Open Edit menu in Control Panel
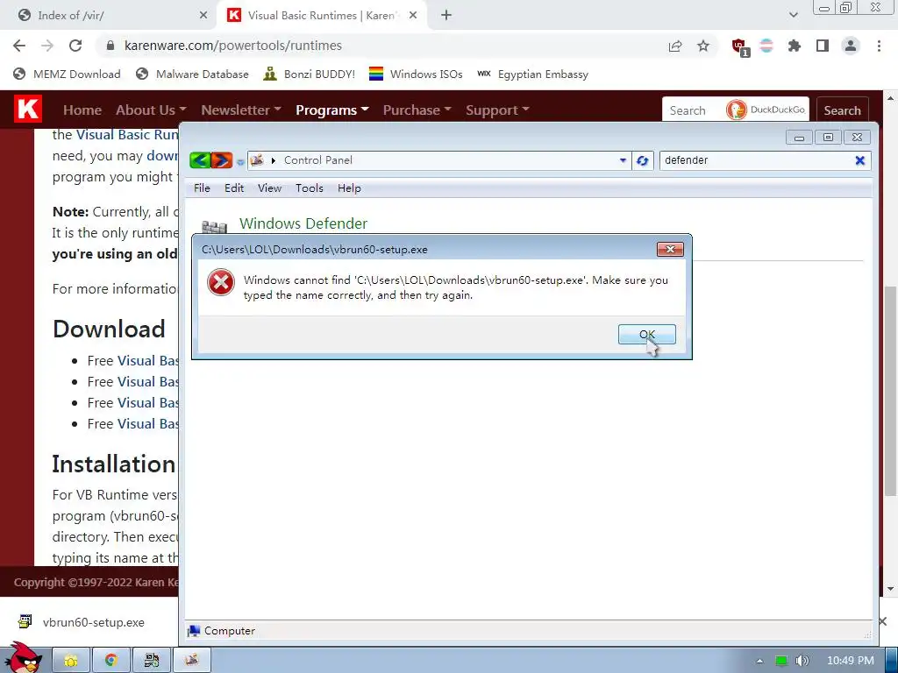Viewport: 898px width, 673px height. point(233,188)
